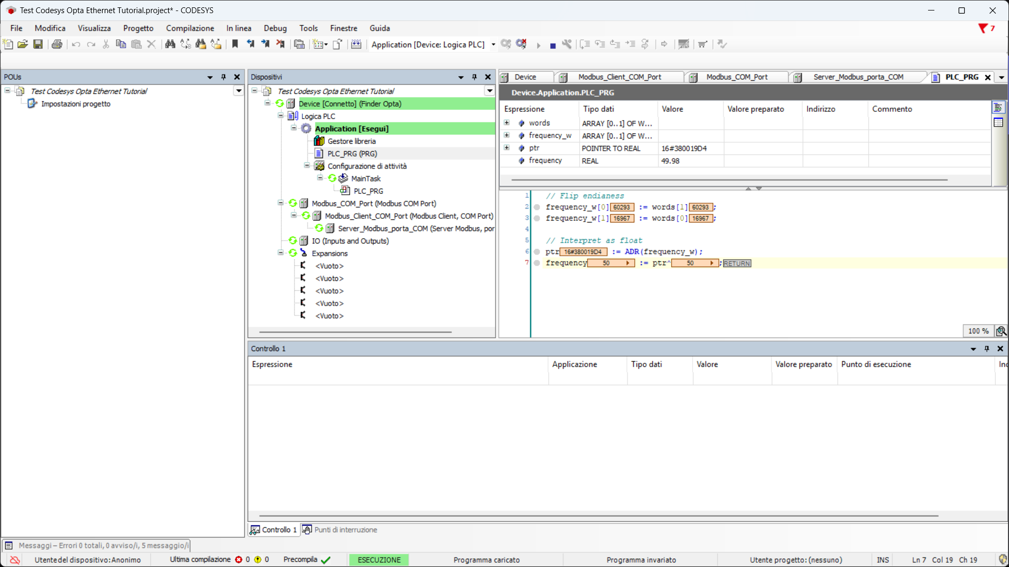Open the Debug menu
1009x567 pixels.
(x=275, y=28)
